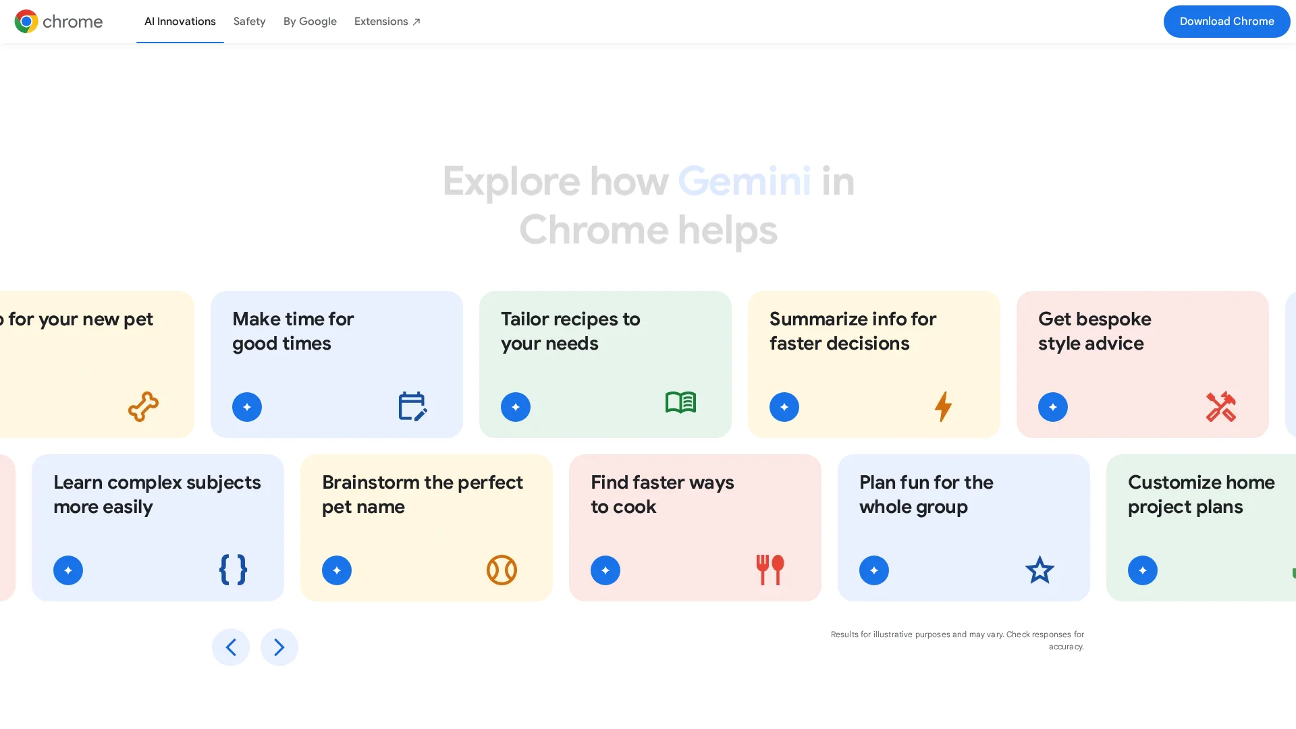Click the blue star outline icon
This screenshot has height=729, width=1296.
(x=1039, y=570)
